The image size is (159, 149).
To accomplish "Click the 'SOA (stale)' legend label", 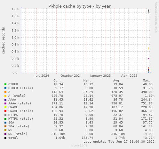I will 19,126.
